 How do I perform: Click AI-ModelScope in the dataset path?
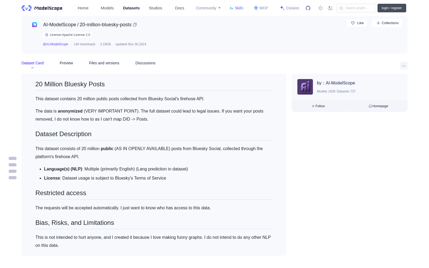pos(60,25)
